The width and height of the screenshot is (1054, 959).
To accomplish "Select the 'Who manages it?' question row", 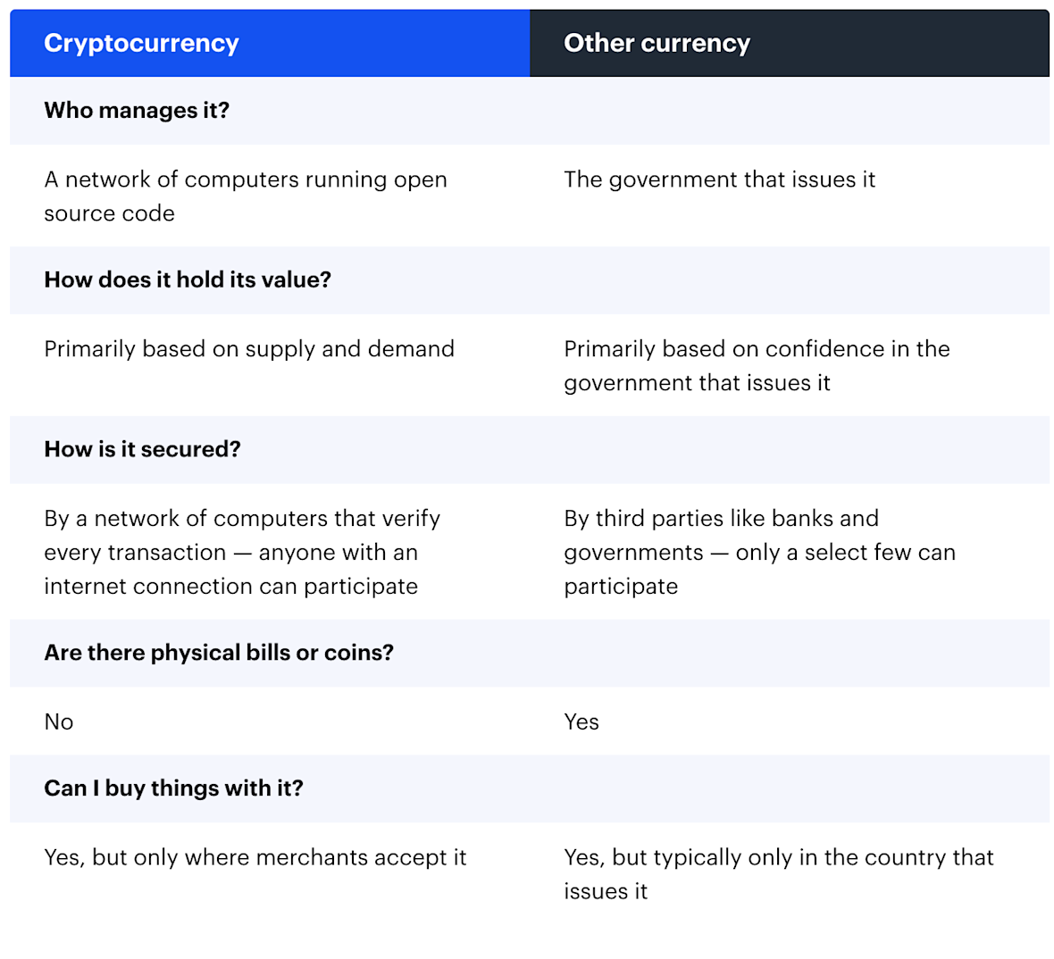I will 137,110.
